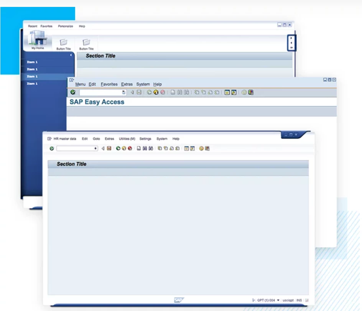Click QPT (1) 004 status bar text

click(x=266, y=300)
